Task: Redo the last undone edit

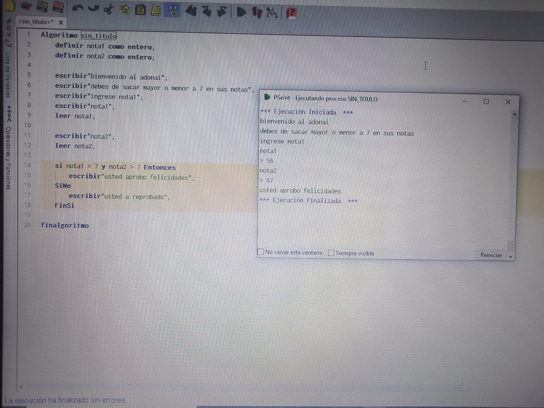Action: point(93,8)
